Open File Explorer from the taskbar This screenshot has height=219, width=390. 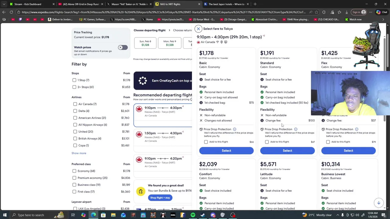113,215
